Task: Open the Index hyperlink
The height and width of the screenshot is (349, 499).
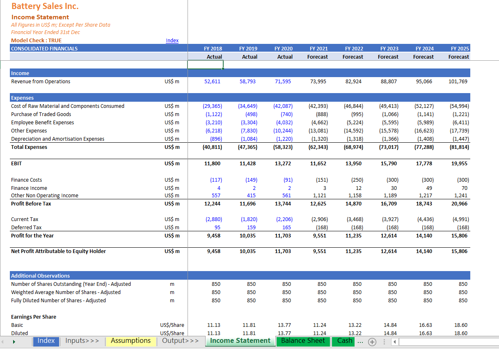Action: point(172,40)
